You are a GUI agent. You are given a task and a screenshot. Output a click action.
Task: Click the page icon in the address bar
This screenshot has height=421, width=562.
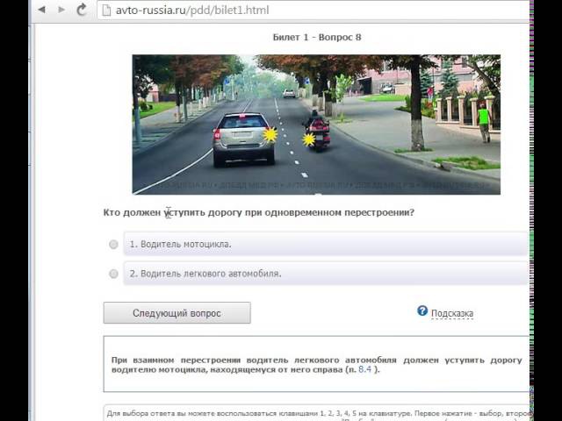(104, 11)
